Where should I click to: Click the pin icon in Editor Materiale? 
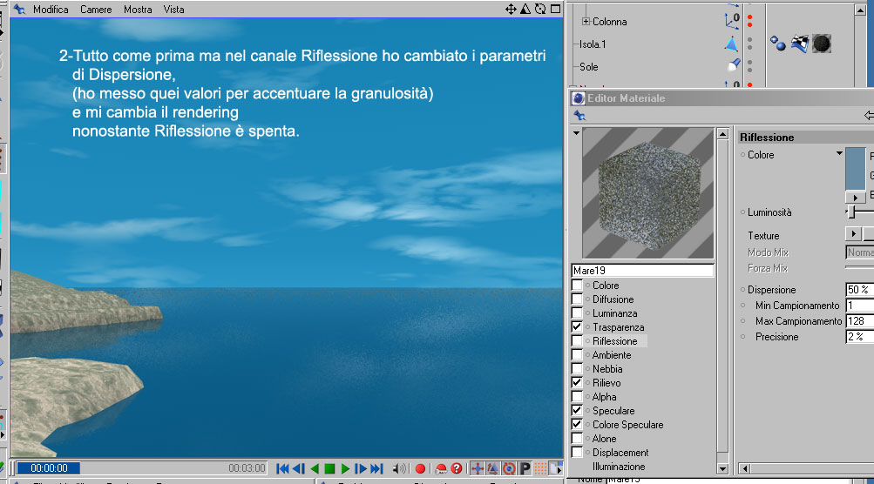pos(579,115)
